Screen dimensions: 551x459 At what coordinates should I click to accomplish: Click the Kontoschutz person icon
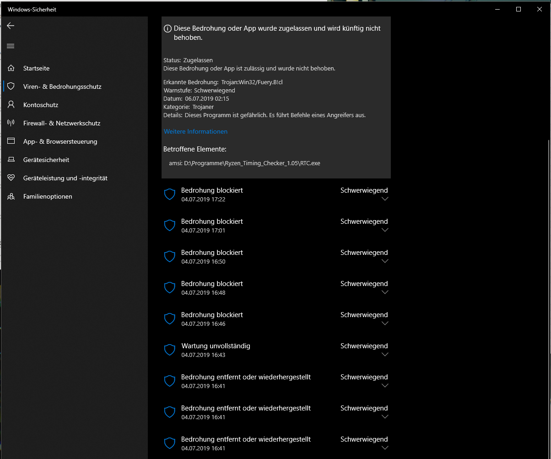11,105
